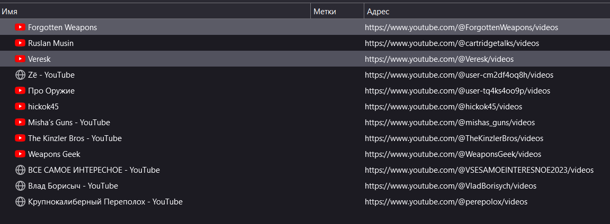The image size is (610, 224).
Task: Click the YouTube icon beside Misha's Guns
Action: pyautogui.click(x=20, y=122)
